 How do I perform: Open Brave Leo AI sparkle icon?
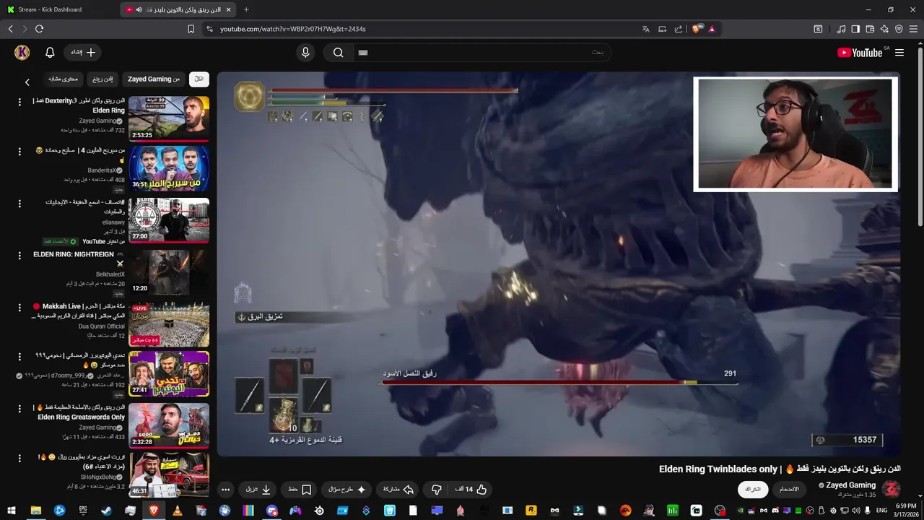(x=884, y=29)
